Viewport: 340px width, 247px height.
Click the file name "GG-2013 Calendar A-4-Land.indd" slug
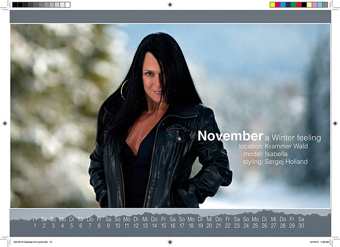tap(31, 242)
